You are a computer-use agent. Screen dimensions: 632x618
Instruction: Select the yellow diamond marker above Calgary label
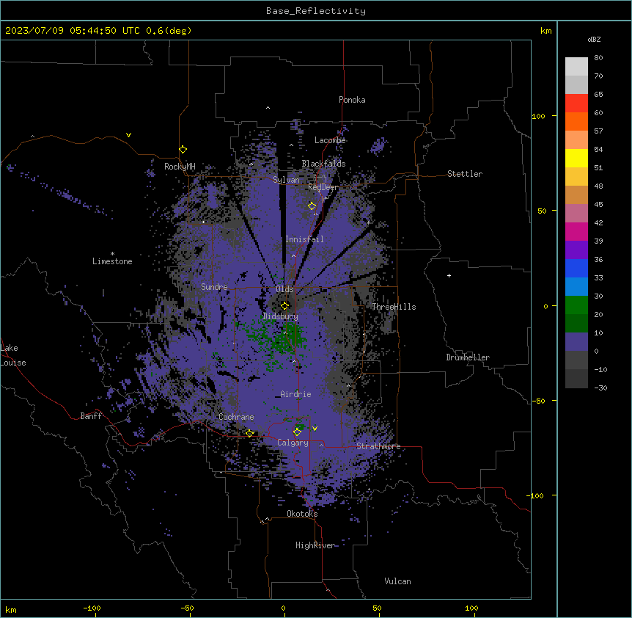297,432
